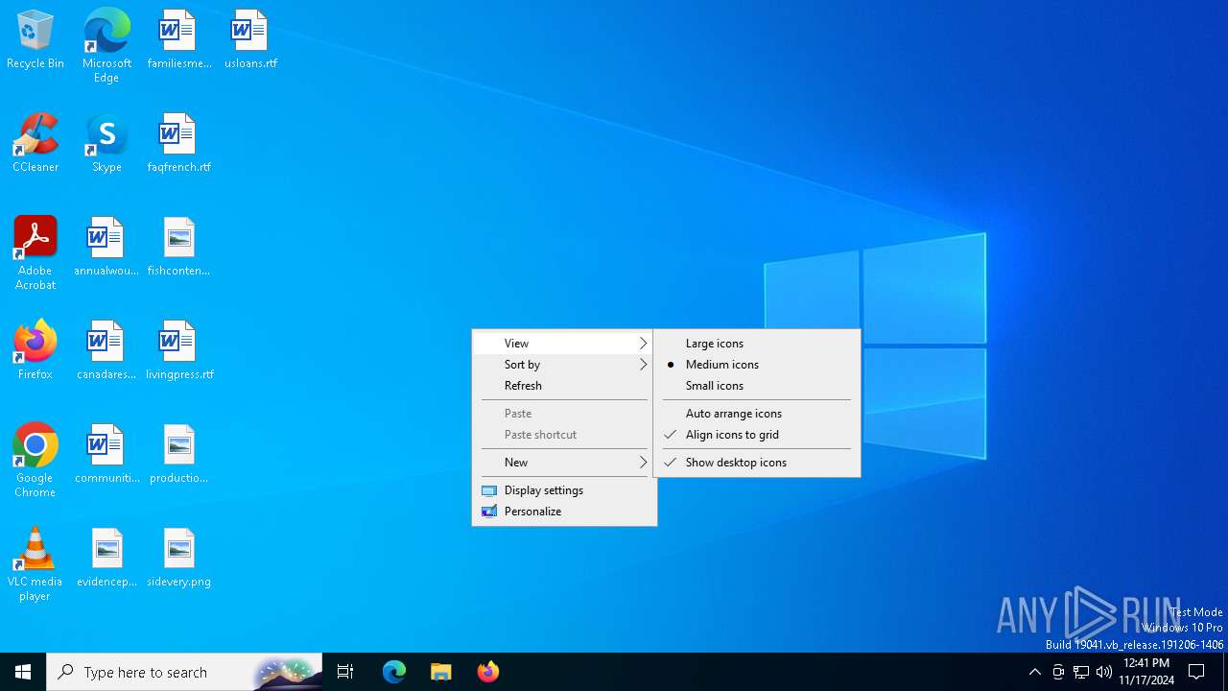This screenshot has width=1228, height=691.
Task: Select the Skype desktop shortcut
Action: [x=106, y=143]
